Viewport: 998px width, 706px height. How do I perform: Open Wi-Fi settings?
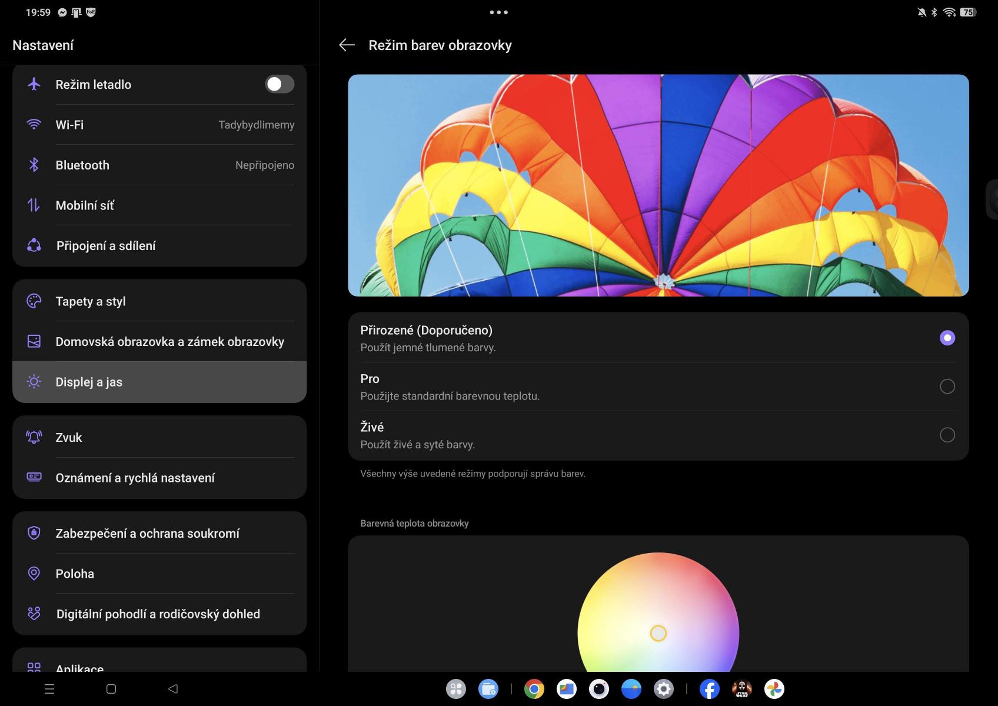coord(159,125)
